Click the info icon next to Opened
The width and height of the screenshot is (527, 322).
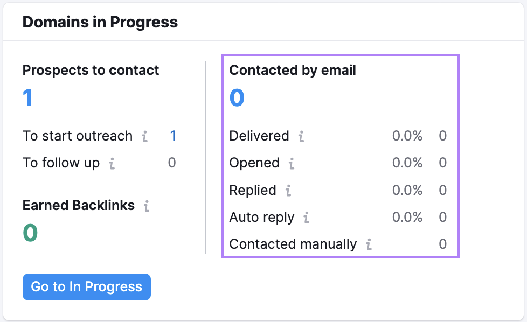point(292,164)
